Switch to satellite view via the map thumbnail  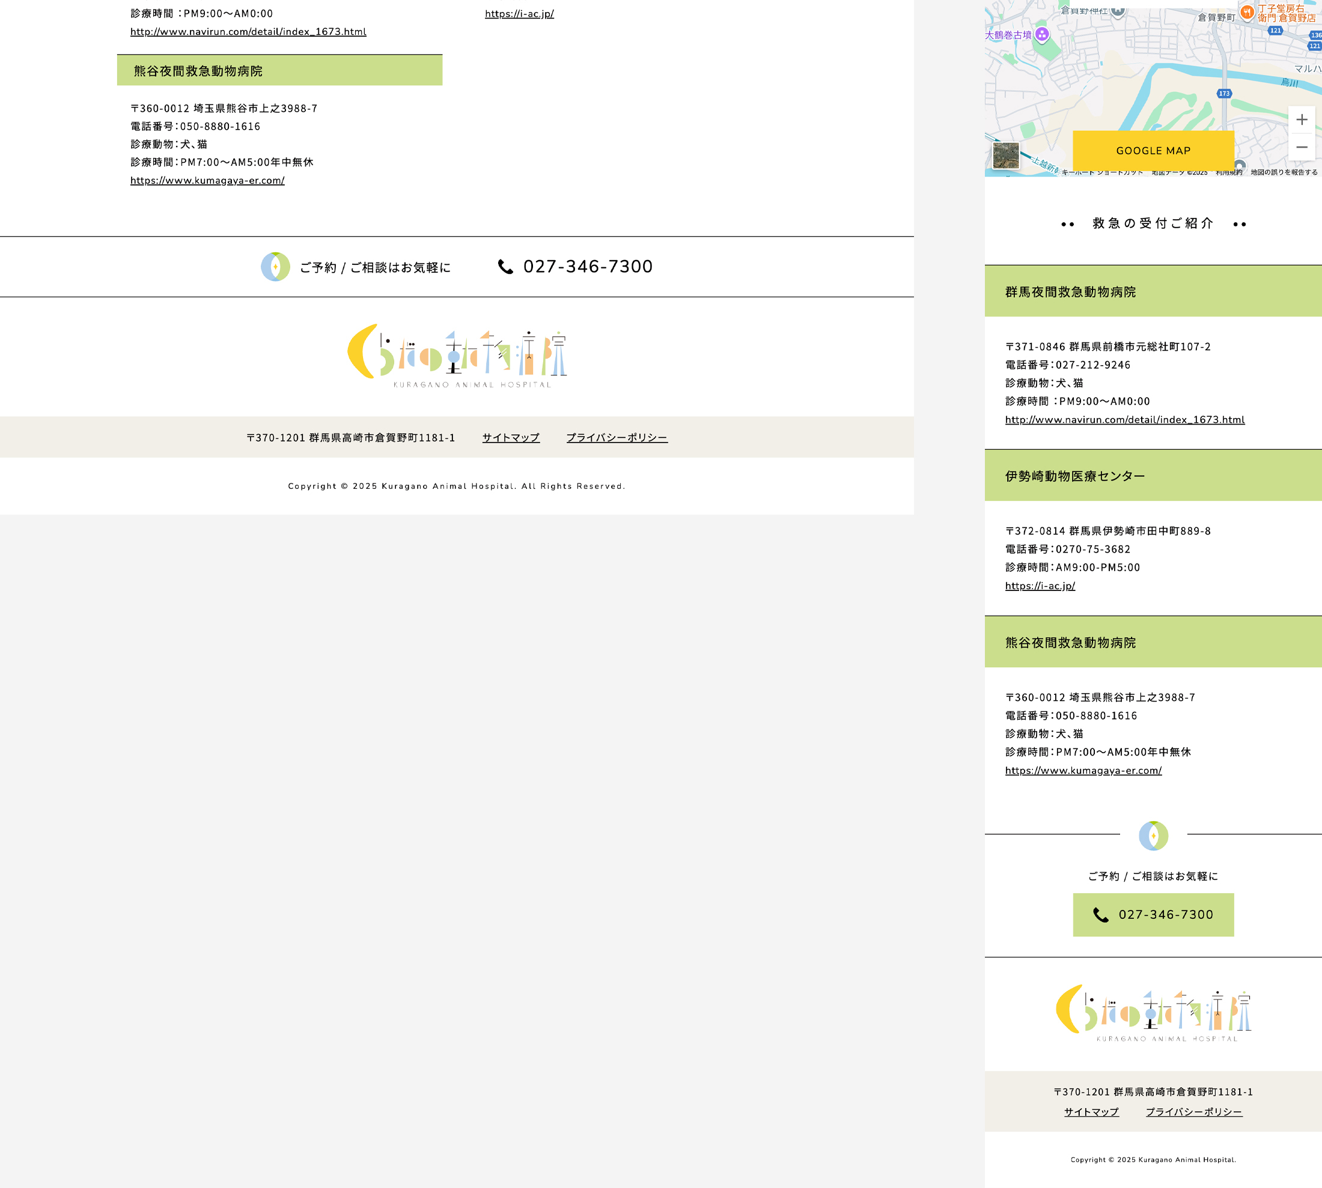(x=1005, y=156)
